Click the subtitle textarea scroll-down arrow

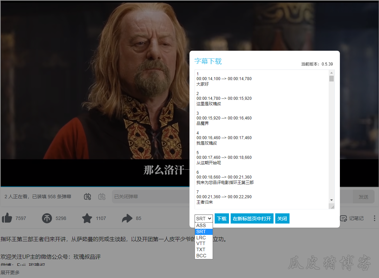pyautogui.click(x=331, y=200)
